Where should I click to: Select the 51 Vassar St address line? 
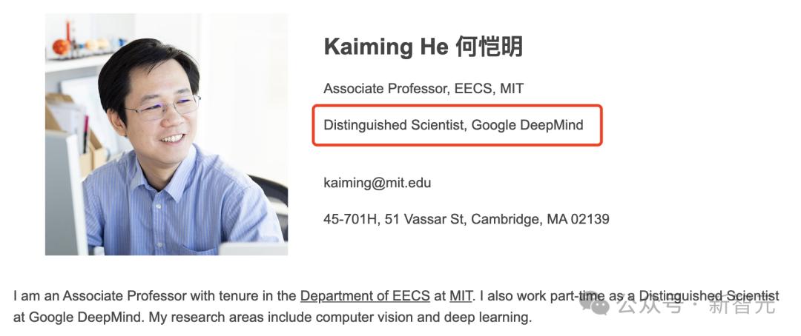[466, 219]
